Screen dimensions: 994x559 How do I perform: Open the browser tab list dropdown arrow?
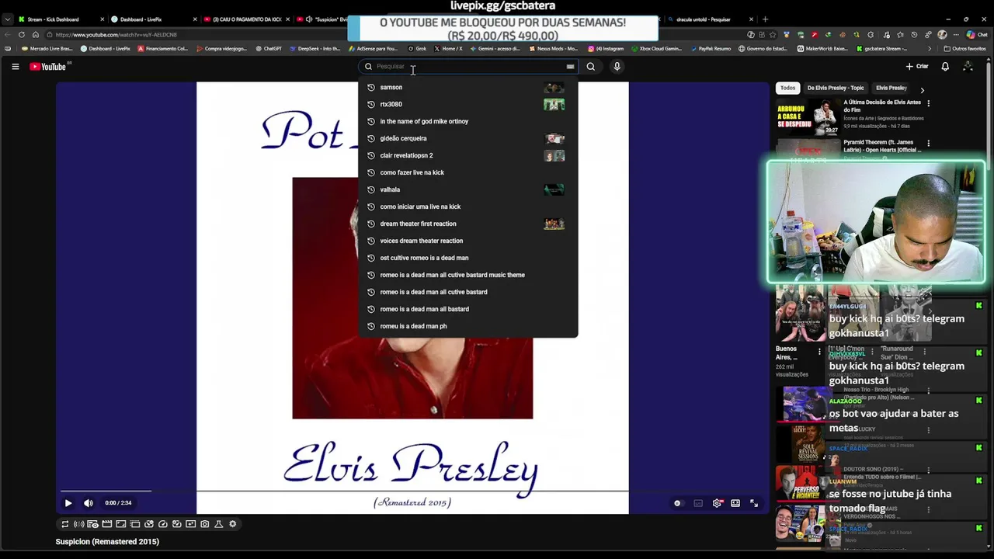(7, 19)
